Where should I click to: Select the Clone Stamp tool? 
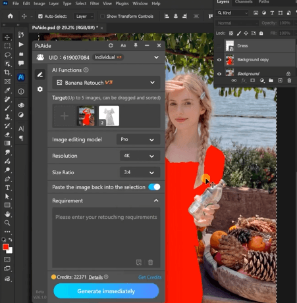[7, 117]
